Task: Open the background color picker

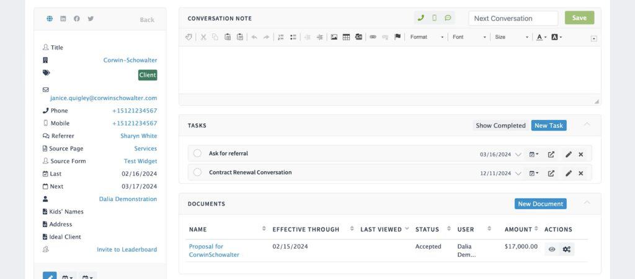Action: click(557, 37)
